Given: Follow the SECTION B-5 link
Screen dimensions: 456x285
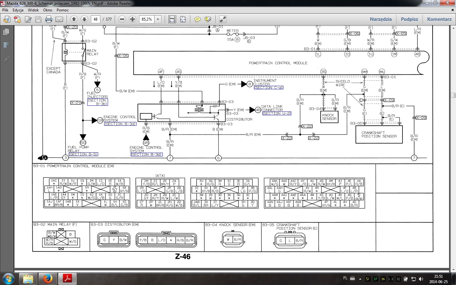Looking at the screenshot, I should coord(83,154).
